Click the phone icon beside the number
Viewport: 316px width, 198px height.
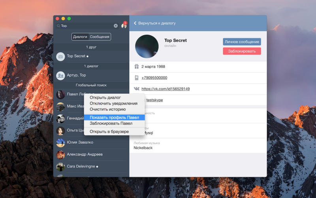137,78
